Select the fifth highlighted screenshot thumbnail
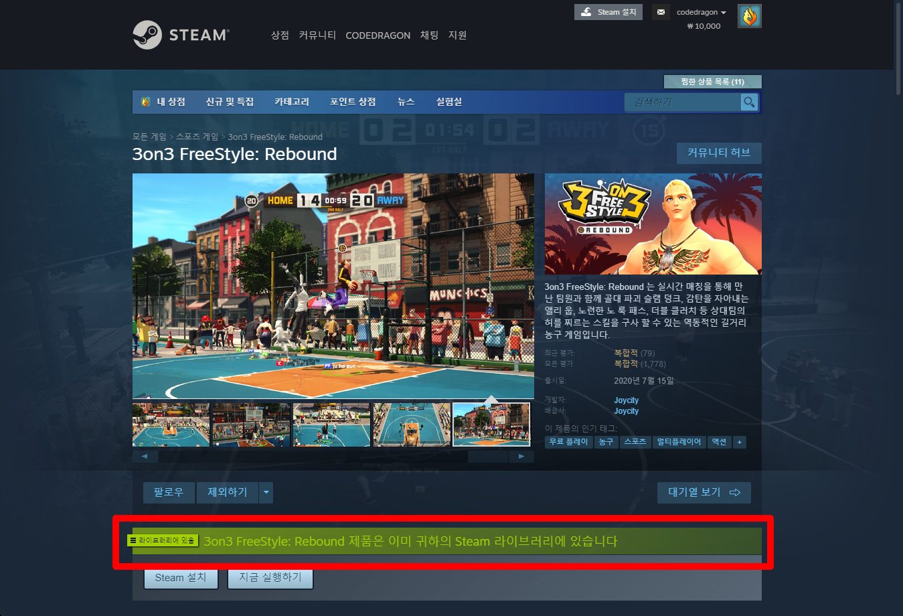 coord(491,425)
